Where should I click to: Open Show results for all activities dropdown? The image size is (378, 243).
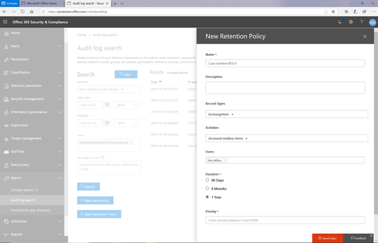coord(109,89)
